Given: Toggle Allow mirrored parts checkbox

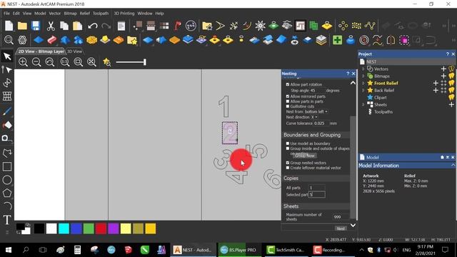Looking at the screenshot, I should pyautogui.click(x=288, y=96).
